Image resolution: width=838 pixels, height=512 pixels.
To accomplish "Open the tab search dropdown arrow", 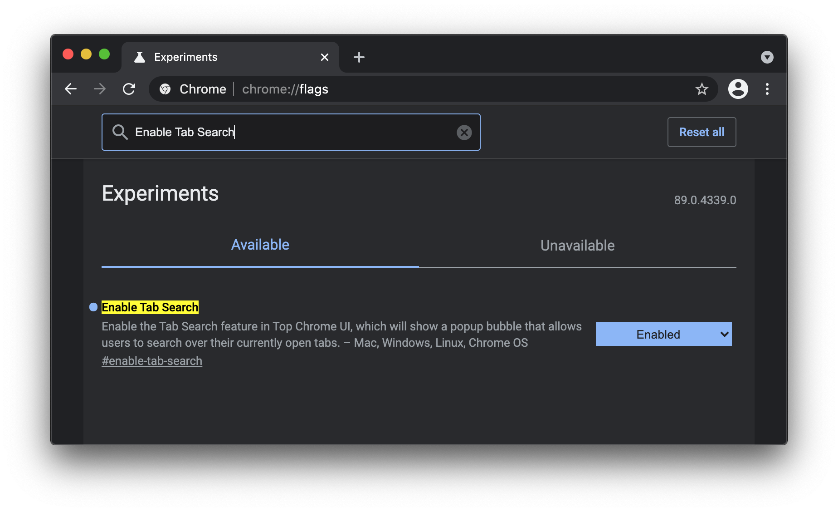I will 767,57.
